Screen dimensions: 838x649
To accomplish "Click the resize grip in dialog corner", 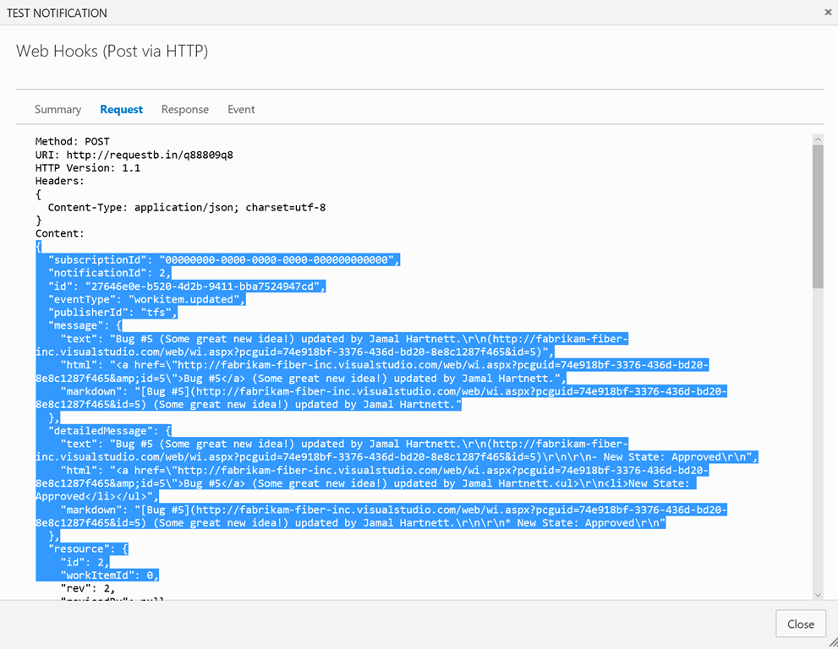I will coord(831,642).
